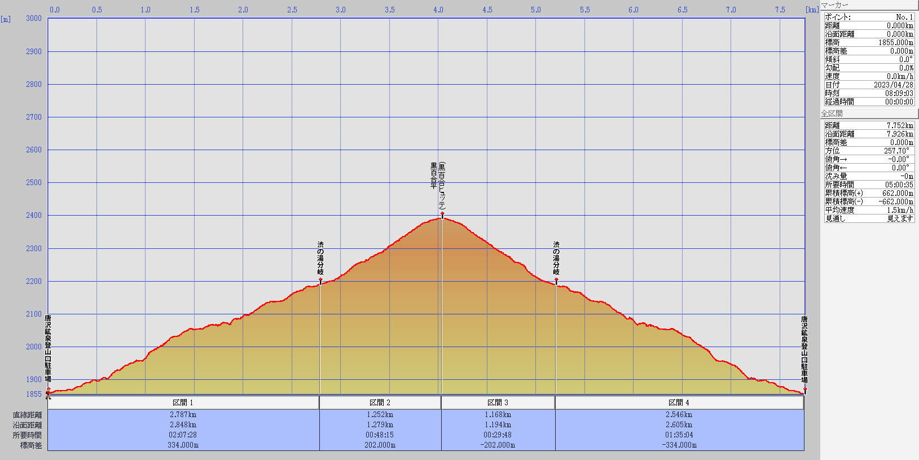Select 区間 3 elevation difference -202.000m cell

point(498,445)
